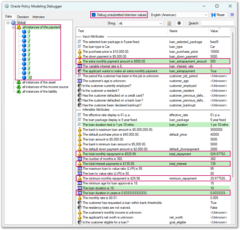Click the total monthly repayment money icon

click(80, 154)
